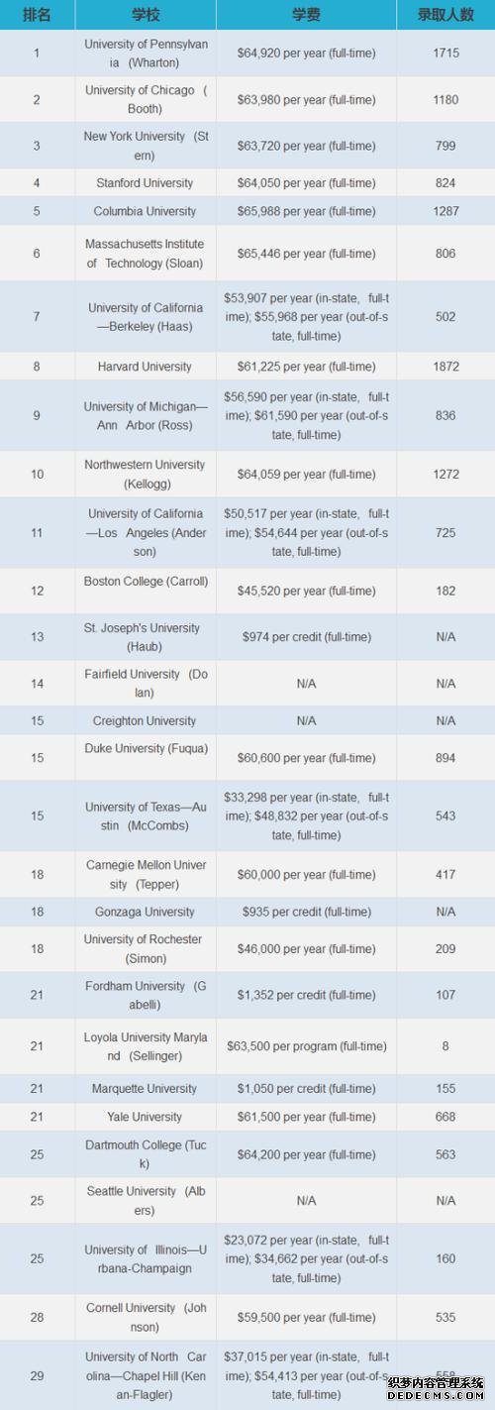Viewport: 495px width, 1410px height.
Task: Click Boston College (Carroll) entry
Action: click(x=146, y=582)
